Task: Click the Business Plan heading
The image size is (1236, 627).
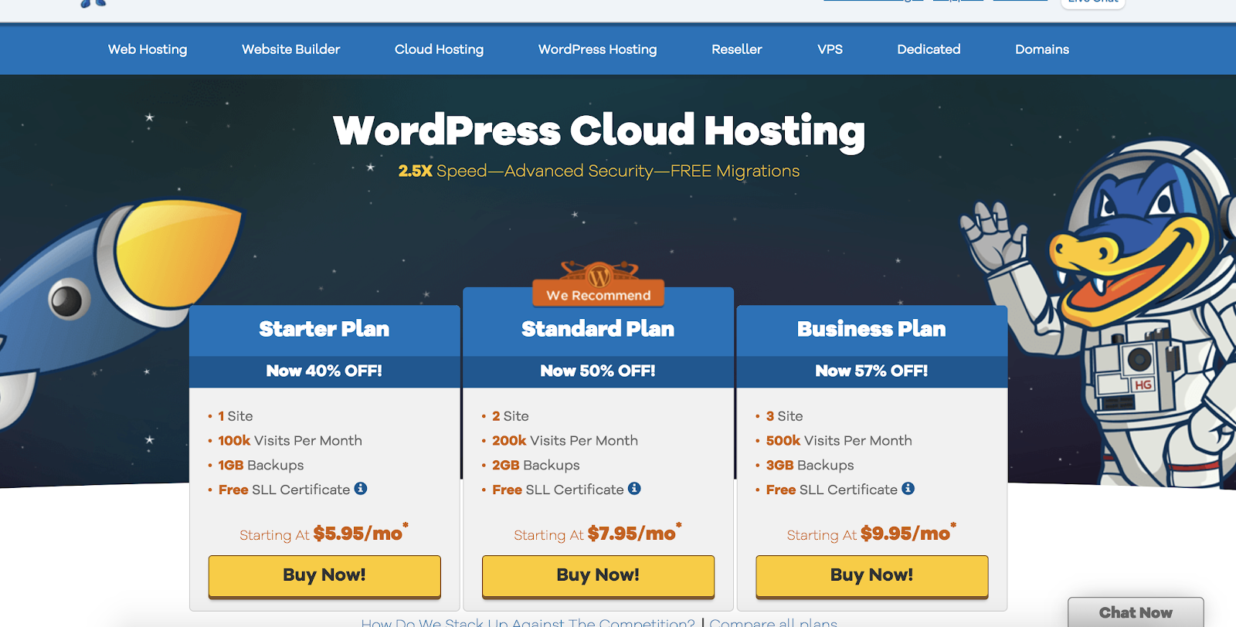Action: pyautogui.click(x=871, y=329)
